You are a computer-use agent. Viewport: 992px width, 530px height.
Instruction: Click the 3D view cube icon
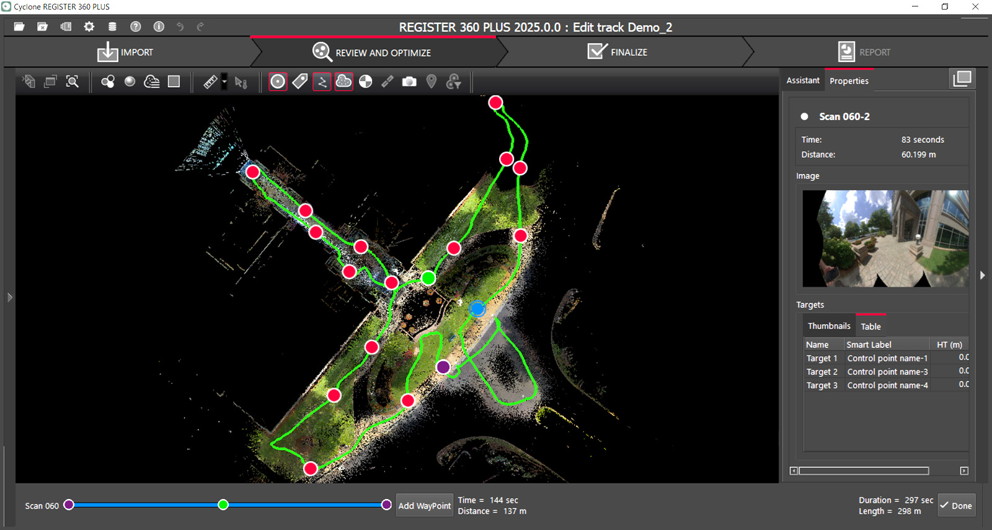(29, 81)
